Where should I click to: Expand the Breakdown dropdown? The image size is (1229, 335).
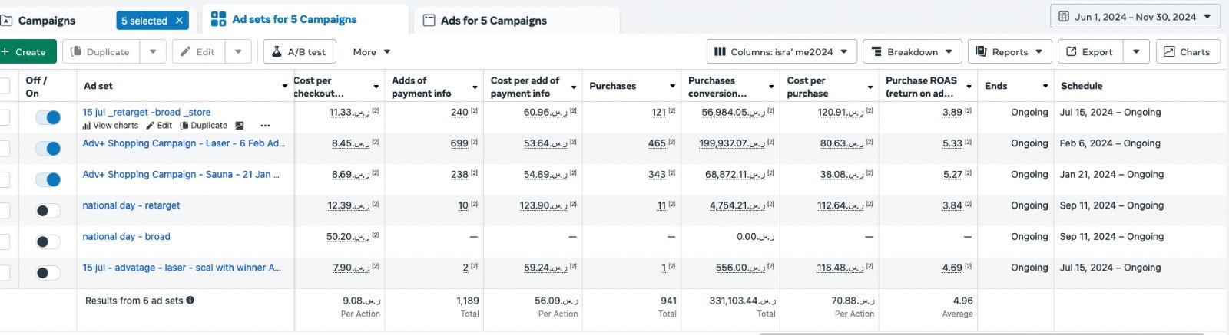(912, 52)
